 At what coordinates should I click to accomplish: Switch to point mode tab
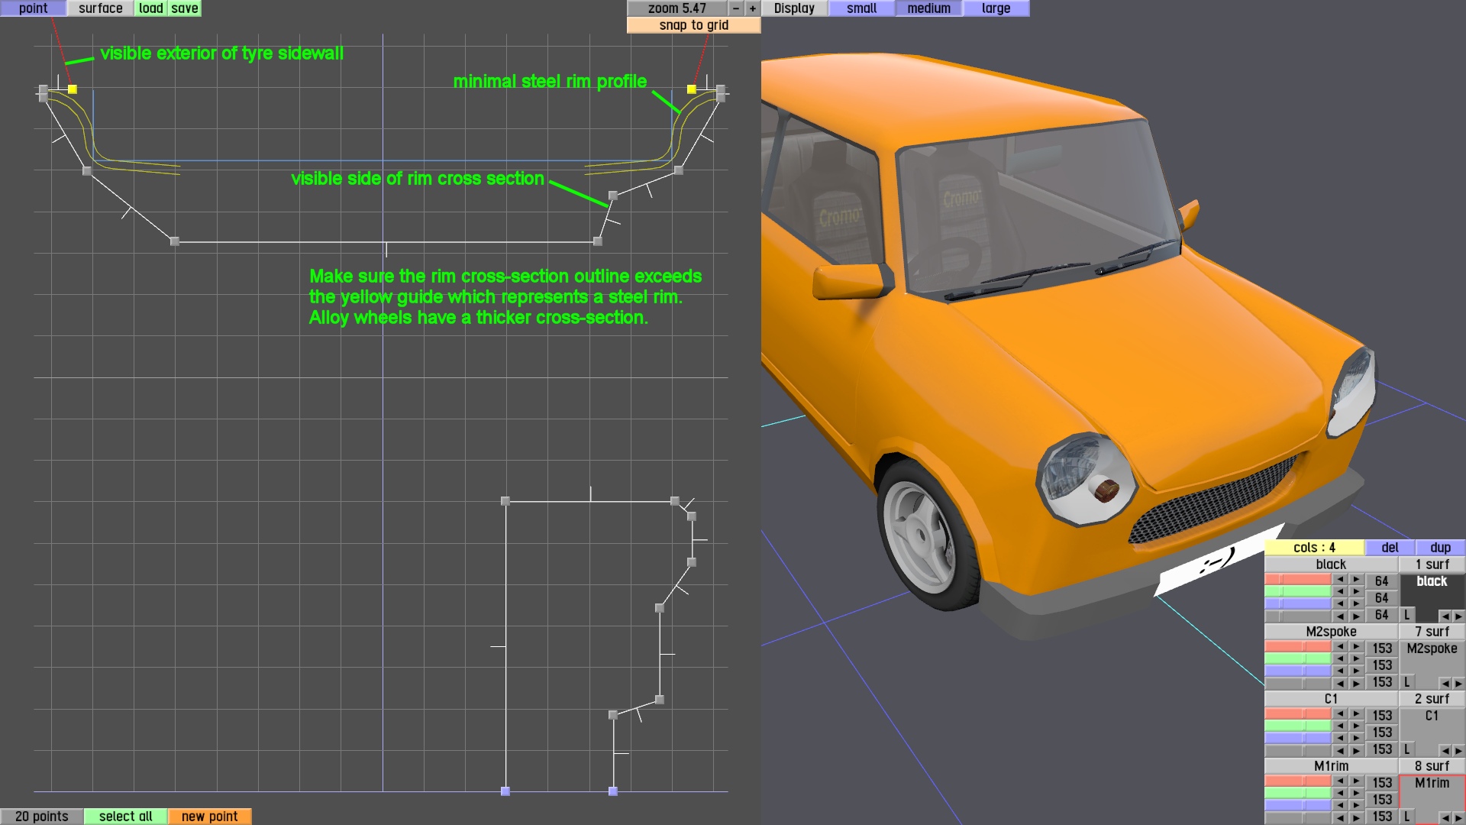(x=33, y=8)
